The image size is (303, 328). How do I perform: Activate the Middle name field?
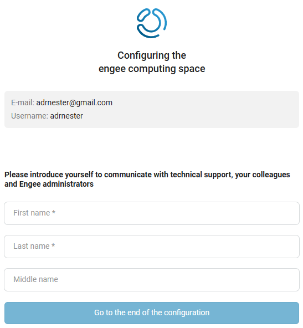pyautogui.click(x=152, y=280)
